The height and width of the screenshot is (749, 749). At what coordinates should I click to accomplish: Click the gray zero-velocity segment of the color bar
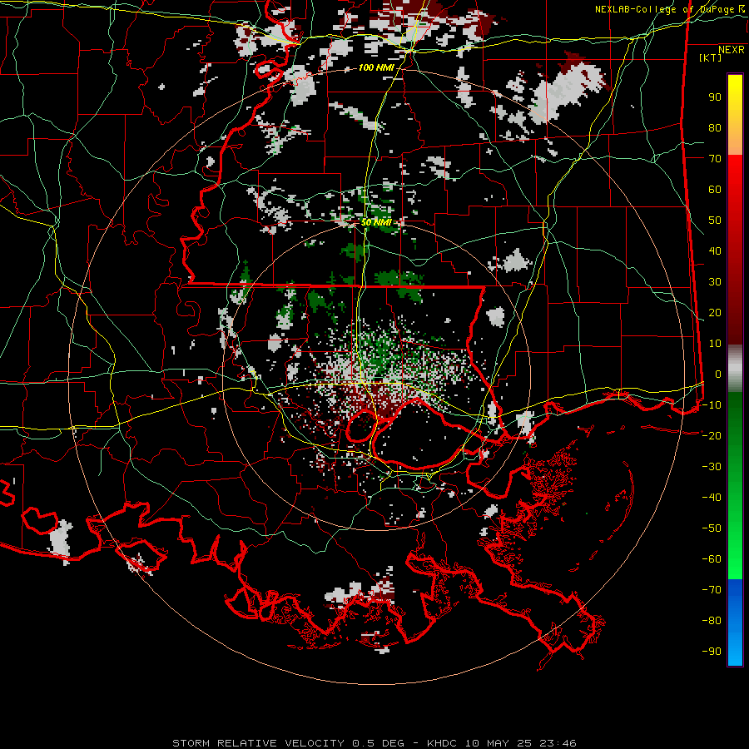pyautogui.click(x=735, y=368)
